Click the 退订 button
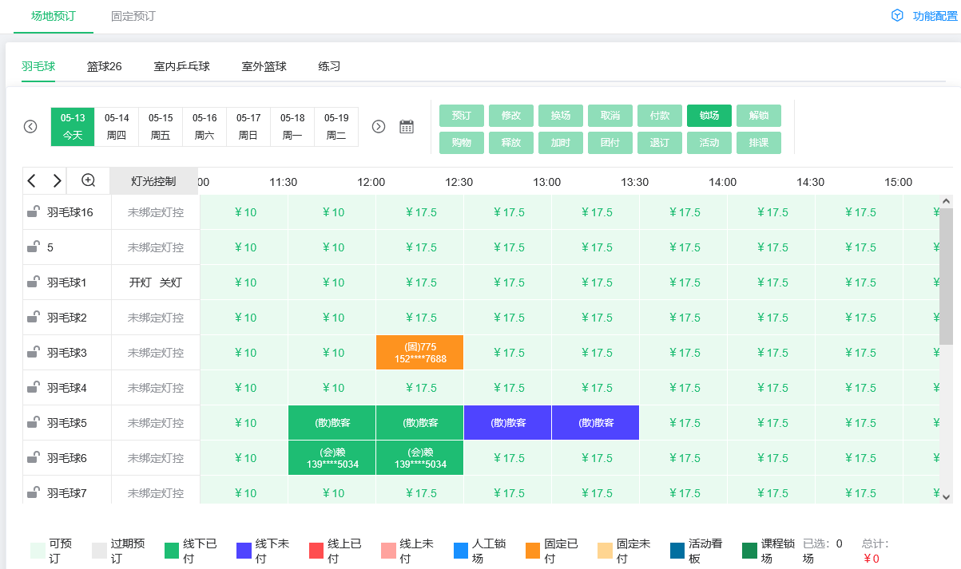This screenshot has width=961, height=569. pyautogui.click(x=660, y=143)
